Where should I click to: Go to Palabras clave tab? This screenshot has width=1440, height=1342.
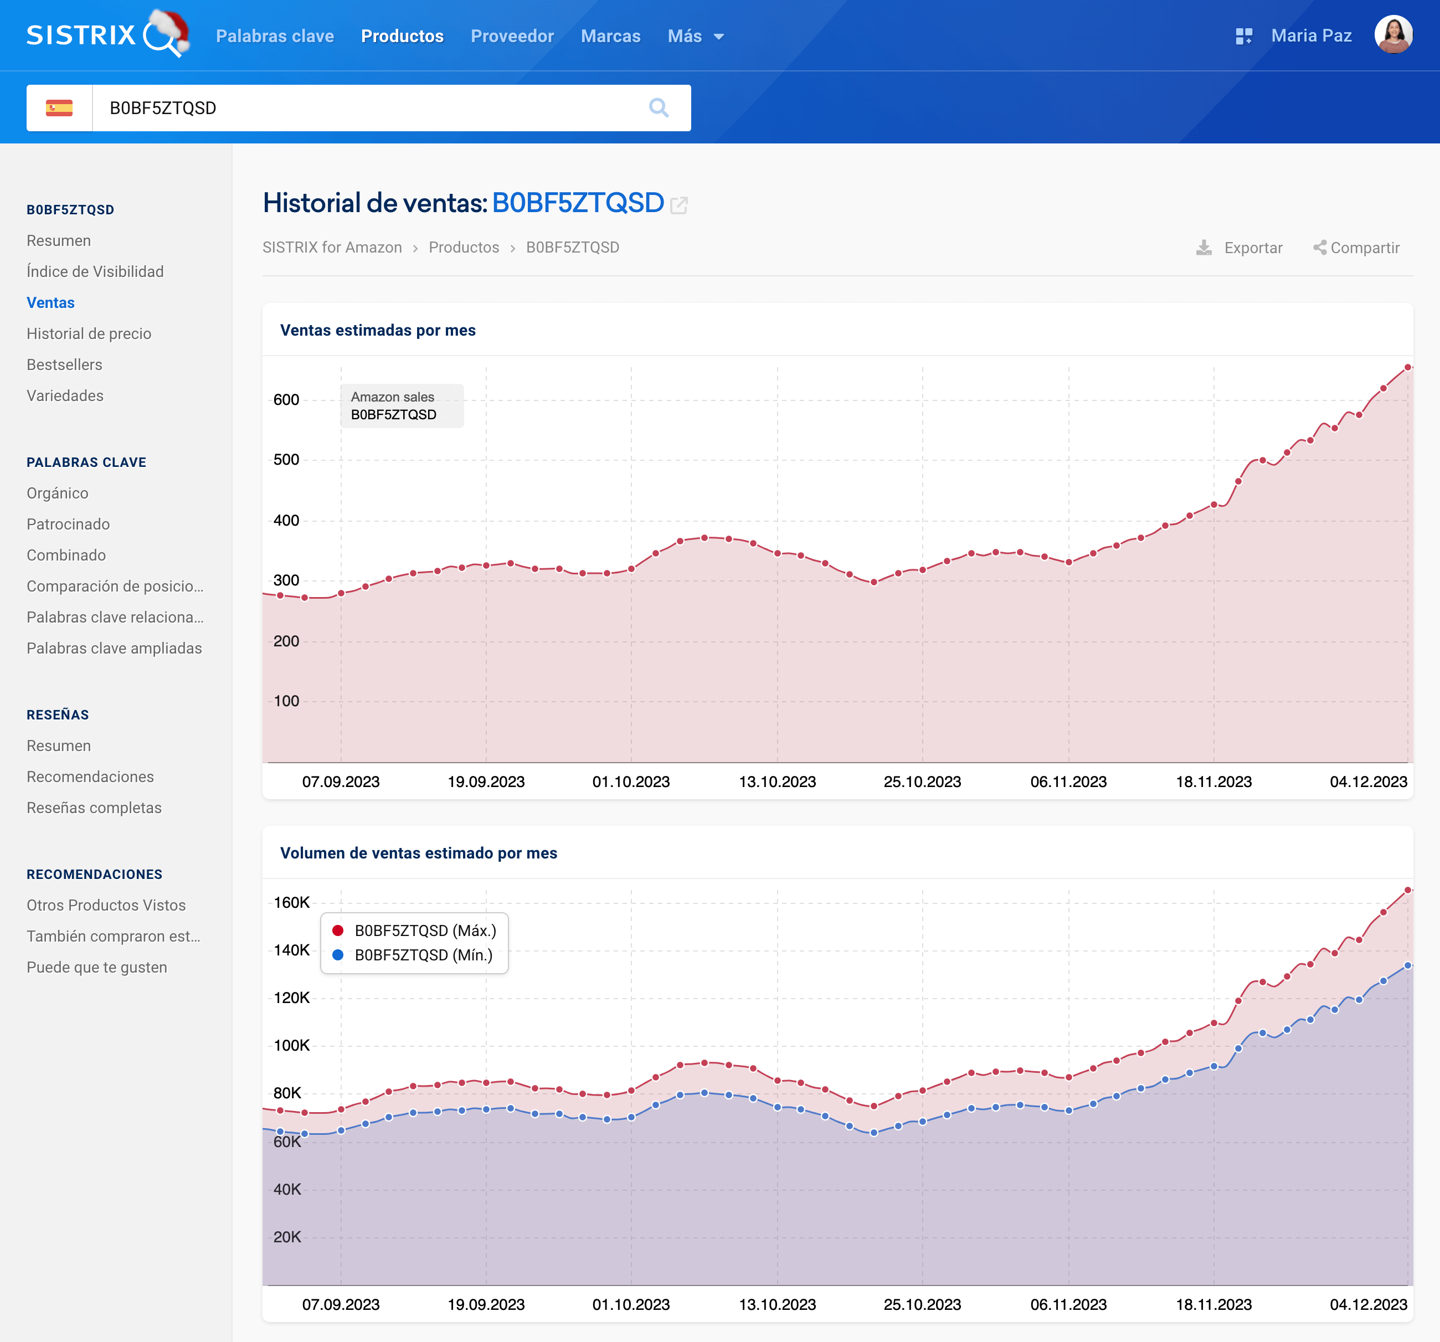275,36
